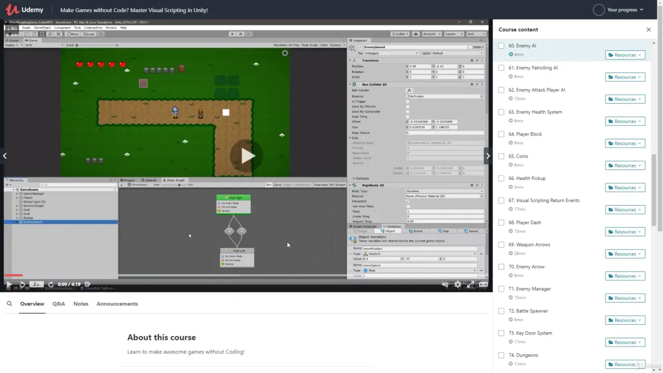Enter fullscreen mode for the video
This screenshot has height=373, width=663.
[x=470, y=284]
